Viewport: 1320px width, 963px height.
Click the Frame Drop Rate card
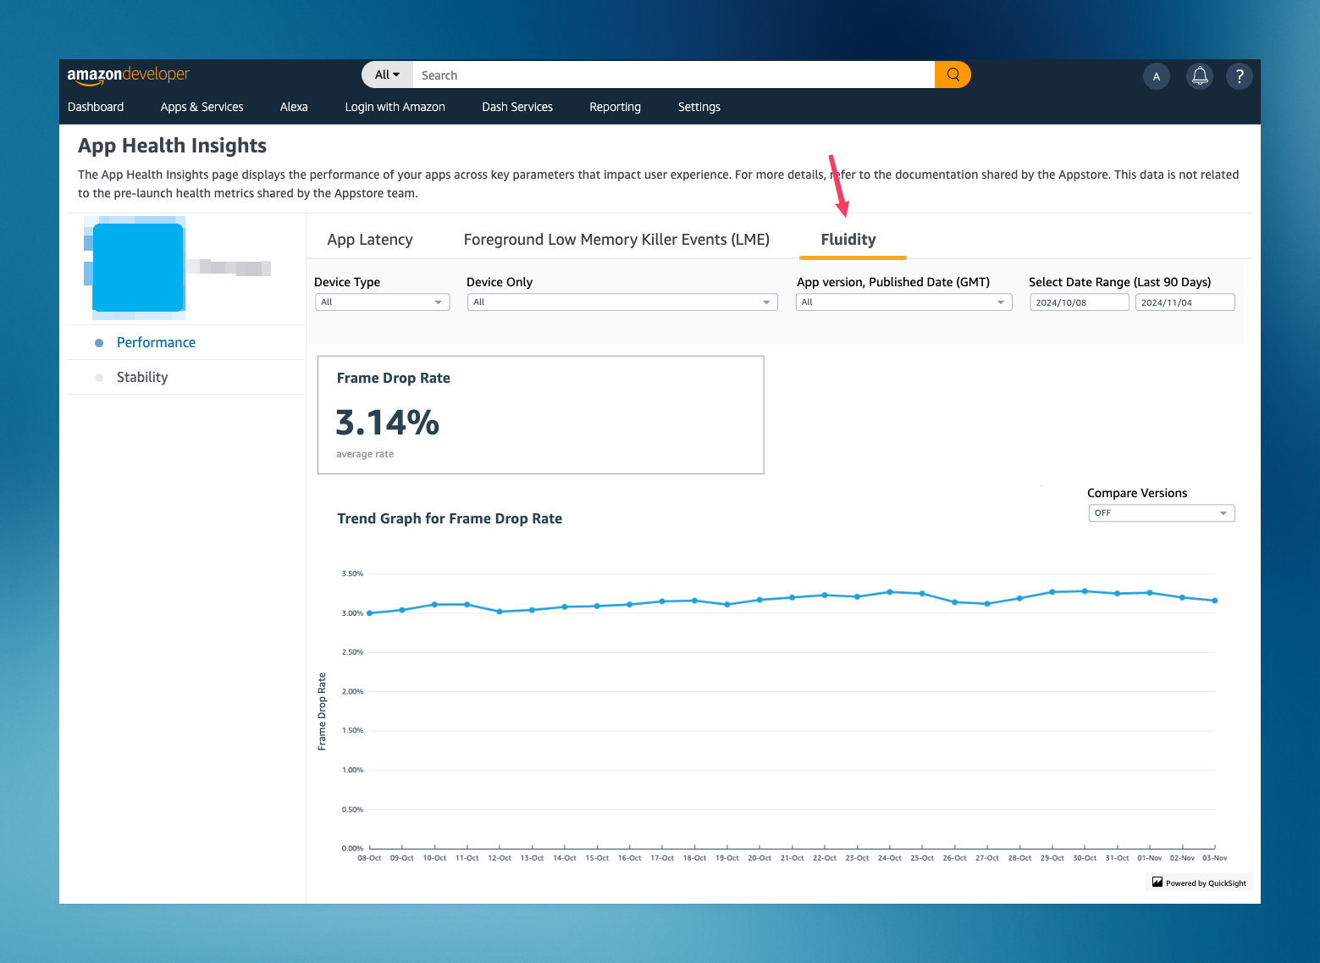pos(540,414)
